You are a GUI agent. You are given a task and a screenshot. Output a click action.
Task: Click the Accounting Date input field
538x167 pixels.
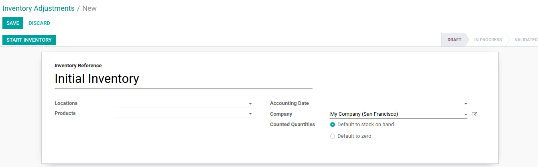395,103
